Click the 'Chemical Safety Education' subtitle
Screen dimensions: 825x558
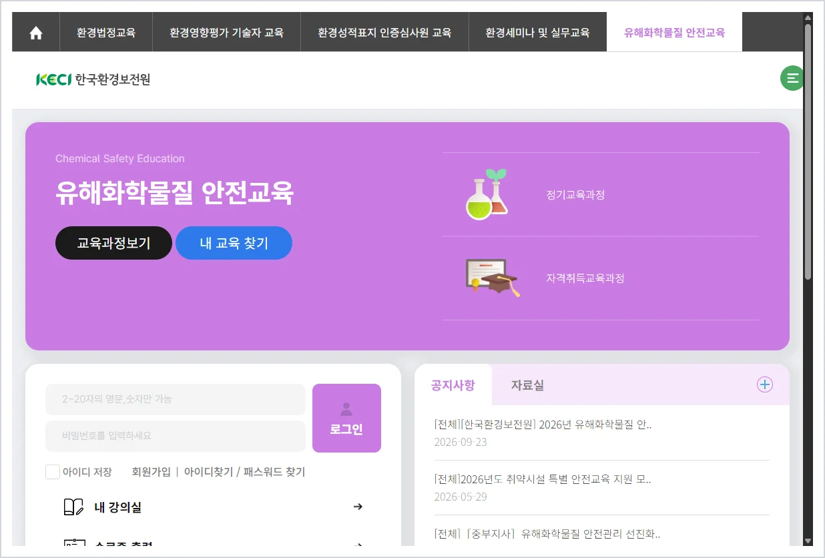coord(120,159)
